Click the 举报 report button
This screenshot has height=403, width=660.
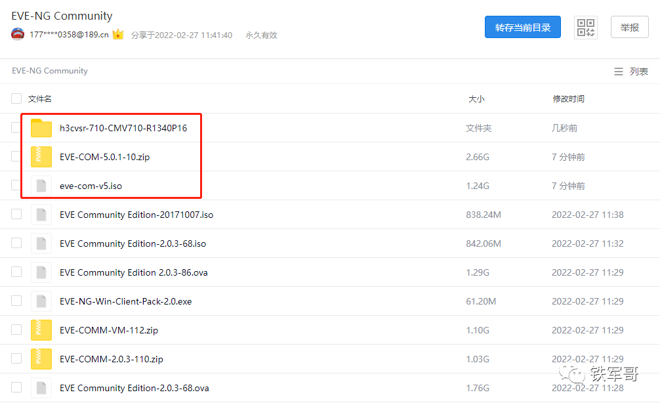coord(630,28)
